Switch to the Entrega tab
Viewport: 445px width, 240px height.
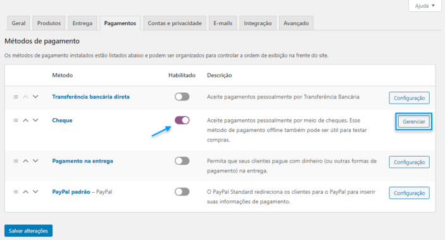tap(82, 23)
